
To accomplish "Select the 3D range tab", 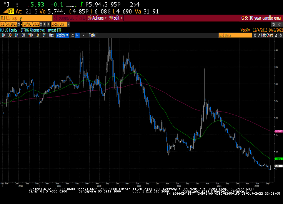I will click(10, 35).
